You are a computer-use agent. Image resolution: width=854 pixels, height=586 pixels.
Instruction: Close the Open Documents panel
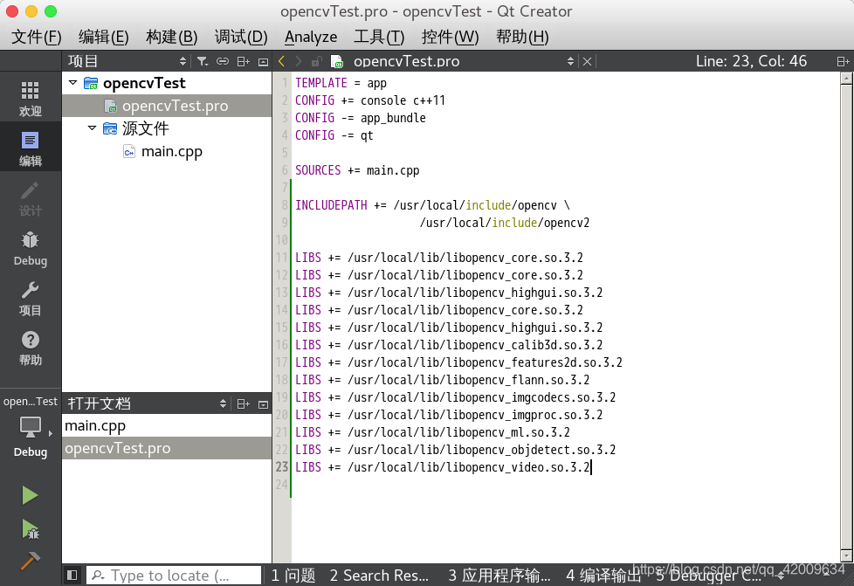click(x=263, y=404)
